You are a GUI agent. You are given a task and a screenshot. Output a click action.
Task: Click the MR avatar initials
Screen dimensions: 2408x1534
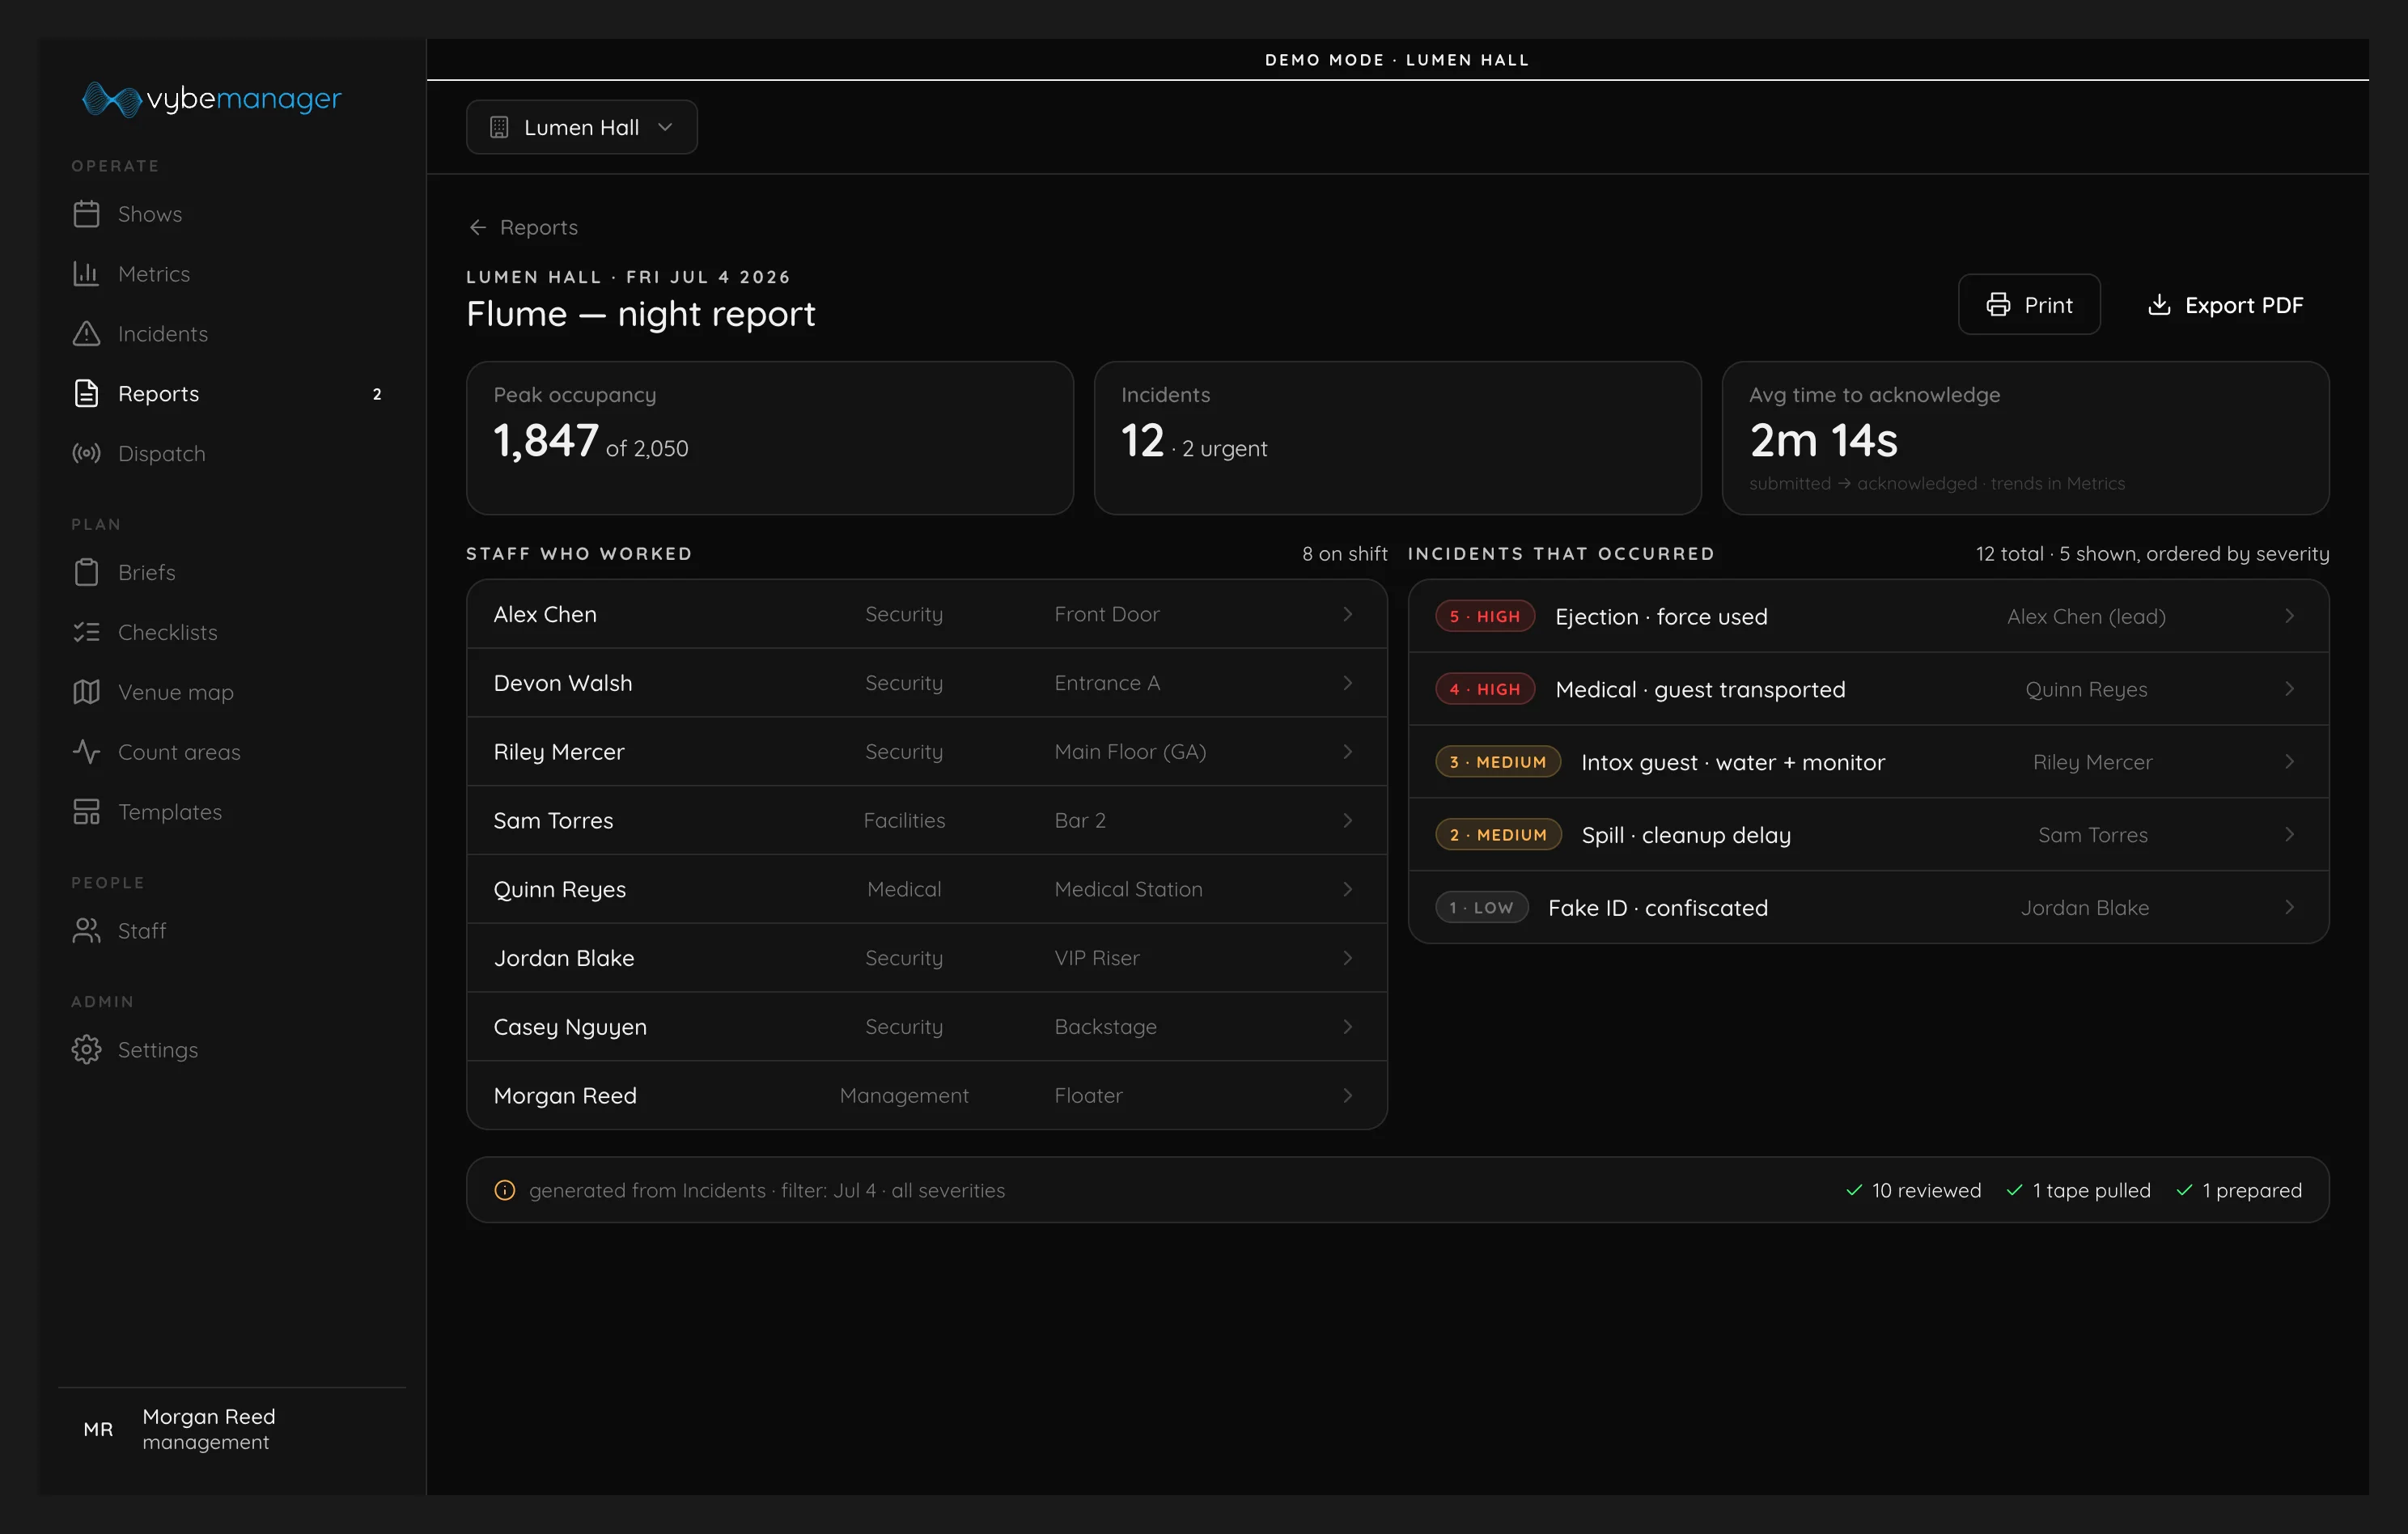point(98,1429)
